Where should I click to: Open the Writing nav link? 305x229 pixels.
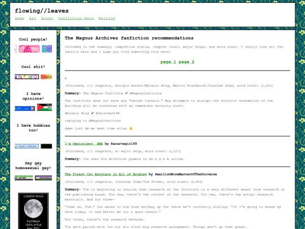[x=107, y=18]
